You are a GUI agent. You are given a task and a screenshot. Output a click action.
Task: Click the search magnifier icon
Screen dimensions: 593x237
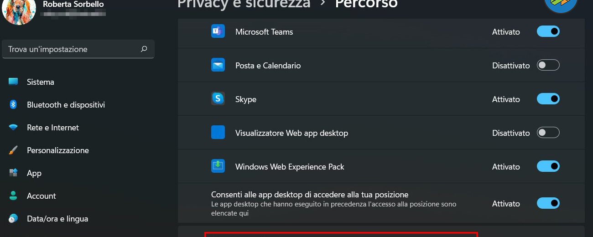(144, 49)
